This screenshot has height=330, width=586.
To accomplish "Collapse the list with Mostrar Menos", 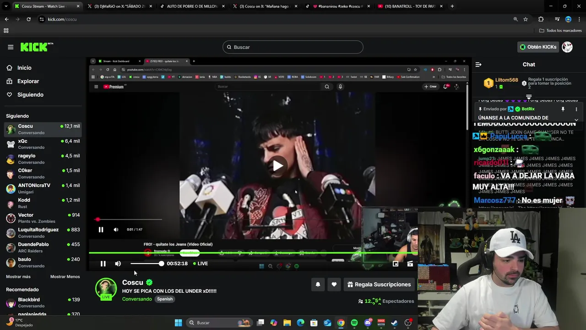I will click(65, 277).
